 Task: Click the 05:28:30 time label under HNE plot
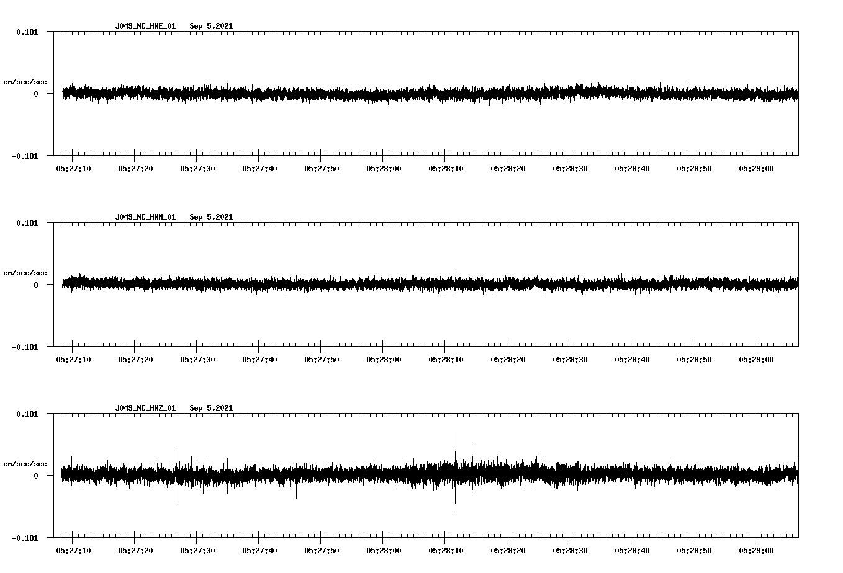570,168
